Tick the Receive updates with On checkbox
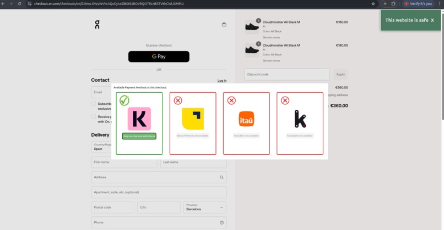The height and width of the screenshot is (230, 444). click(94, 117)
